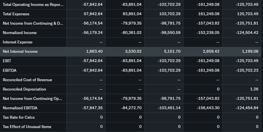Screen dimensions: 263x132
Task: Select Normalized Income value -152,238.05
Action: click(x=208, y=33)
